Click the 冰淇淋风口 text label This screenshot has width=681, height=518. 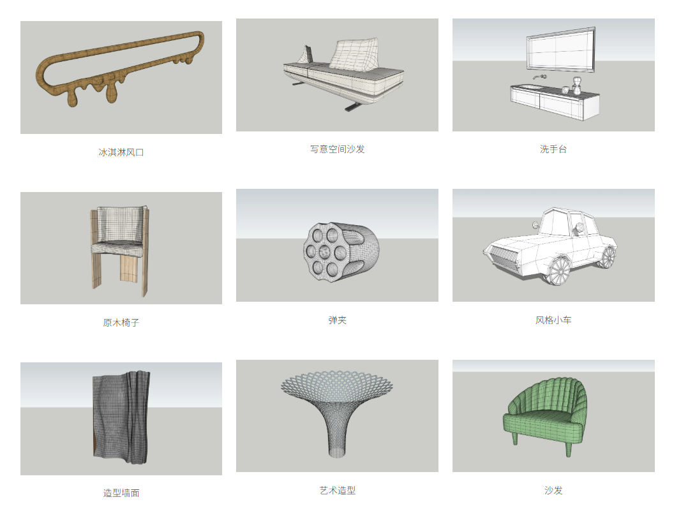pos(121,152)
